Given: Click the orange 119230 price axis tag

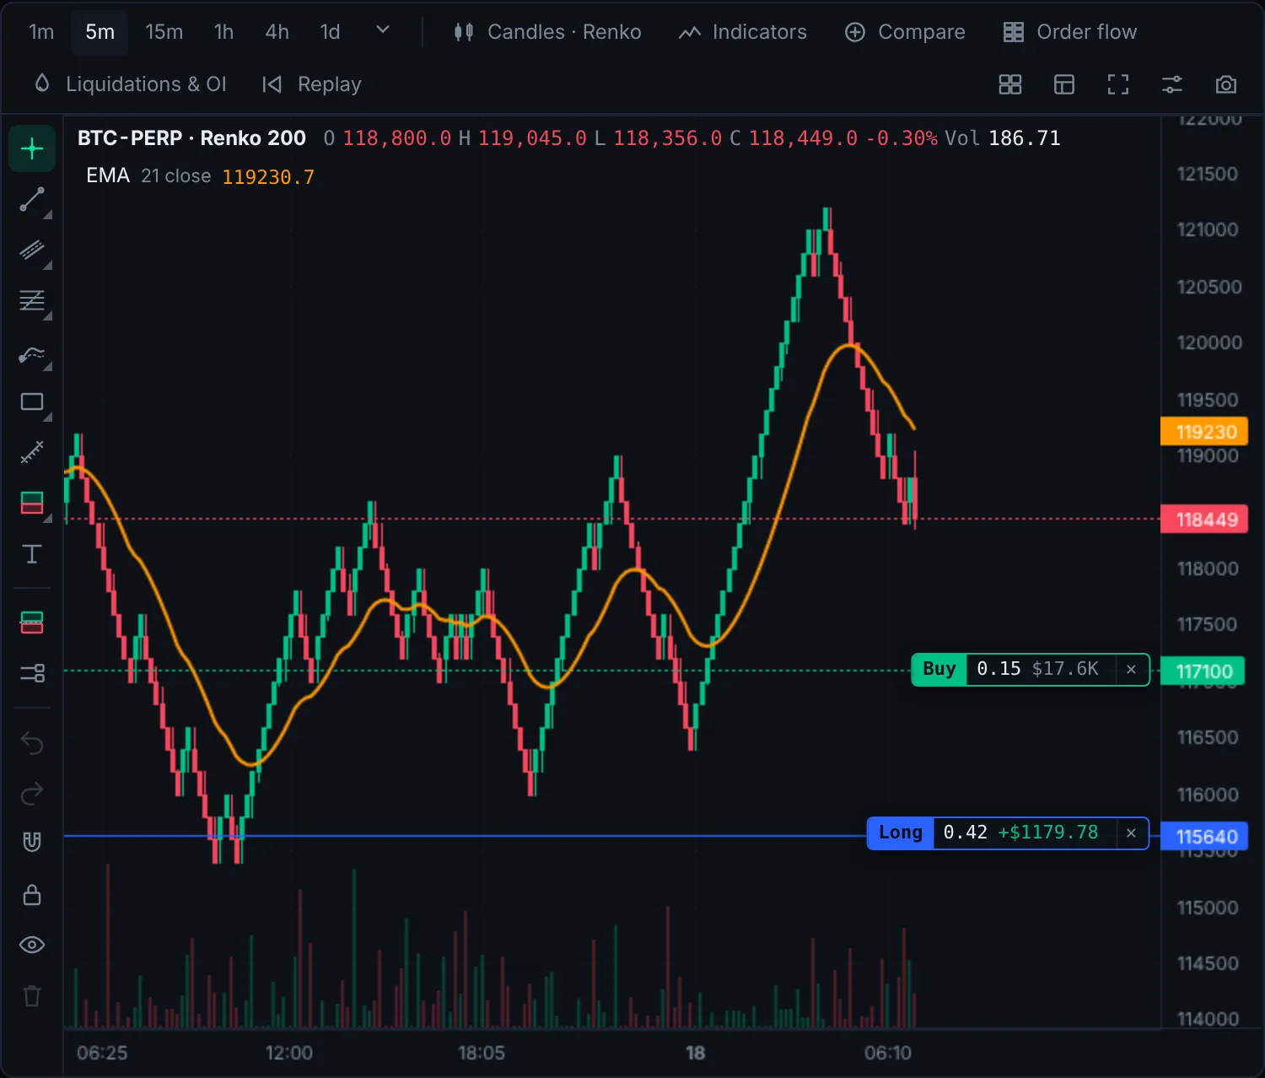Looking at the screenshot, I should 1205,432.
